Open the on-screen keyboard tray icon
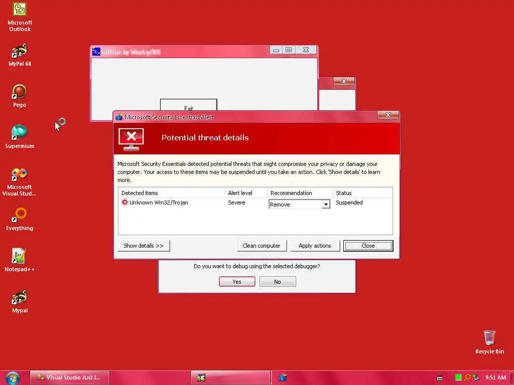The height and width of the screenshot is (385, 514). [x=440, y=378]
